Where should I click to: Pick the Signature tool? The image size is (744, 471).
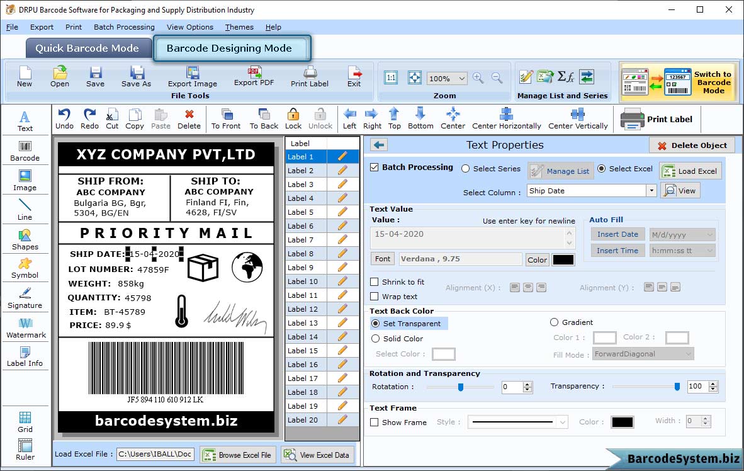tap(25, 298)
